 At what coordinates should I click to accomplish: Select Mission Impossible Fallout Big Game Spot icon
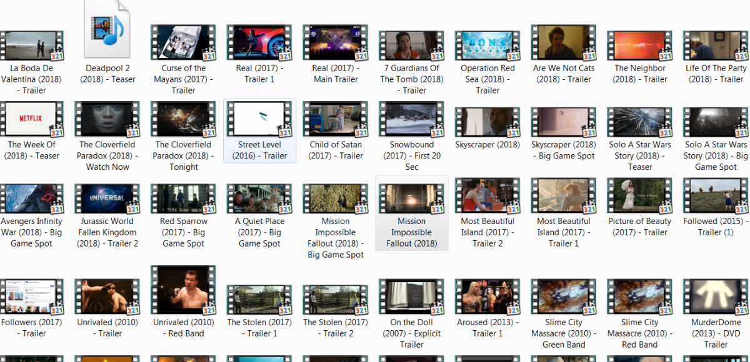click(x=336, y=199)
